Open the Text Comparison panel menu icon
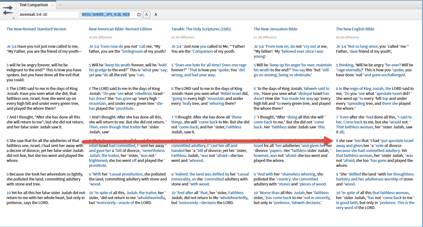Image resolution: width=423 pixels, height=227 pixels. coord(8,10)
